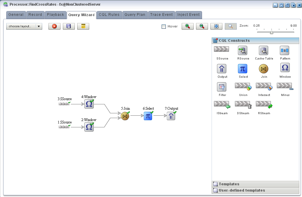Select the SSource construct icon

[x=221, y=49]
